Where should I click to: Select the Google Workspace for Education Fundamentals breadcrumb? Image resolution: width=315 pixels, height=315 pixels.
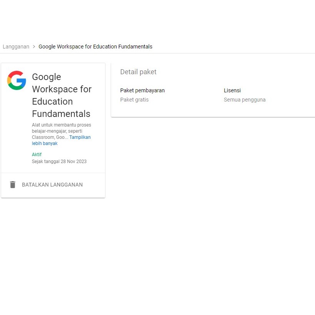click(x=95, y=47)
